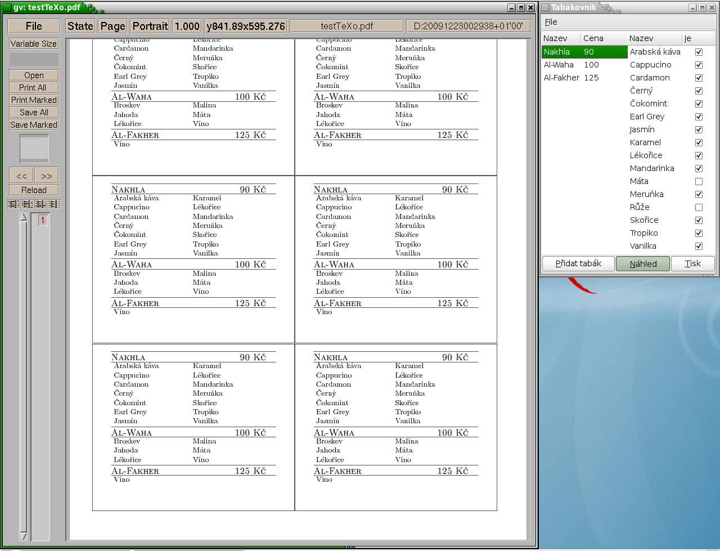Uncheck the Arabská káva checkbox
The height and width of the screenshot is (551, 720).
(699, 52)
